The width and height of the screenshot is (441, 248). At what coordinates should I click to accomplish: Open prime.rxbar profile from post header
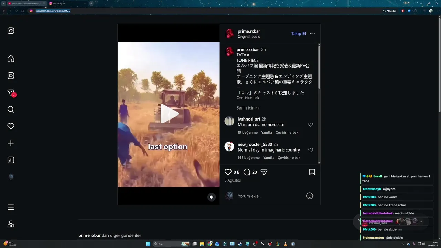point(249,31)
